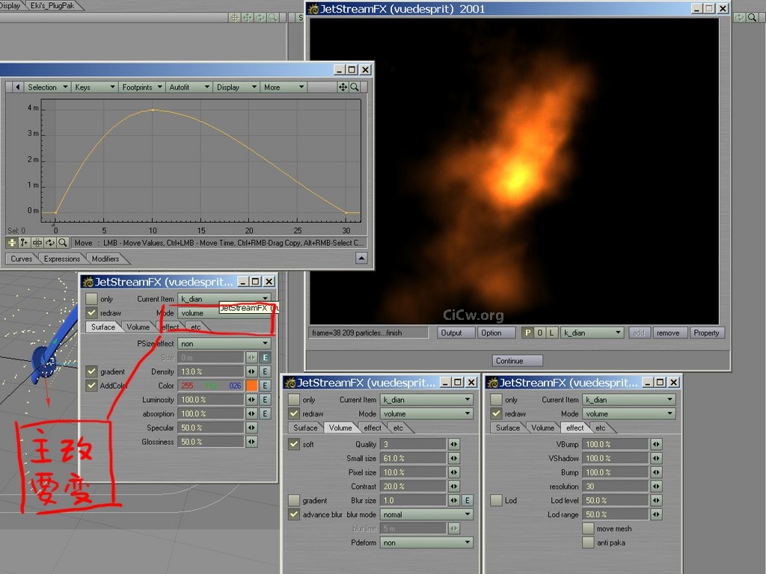Click the left arrow button beside Selection
Screen dimensions: 766x574
[18, 87]
